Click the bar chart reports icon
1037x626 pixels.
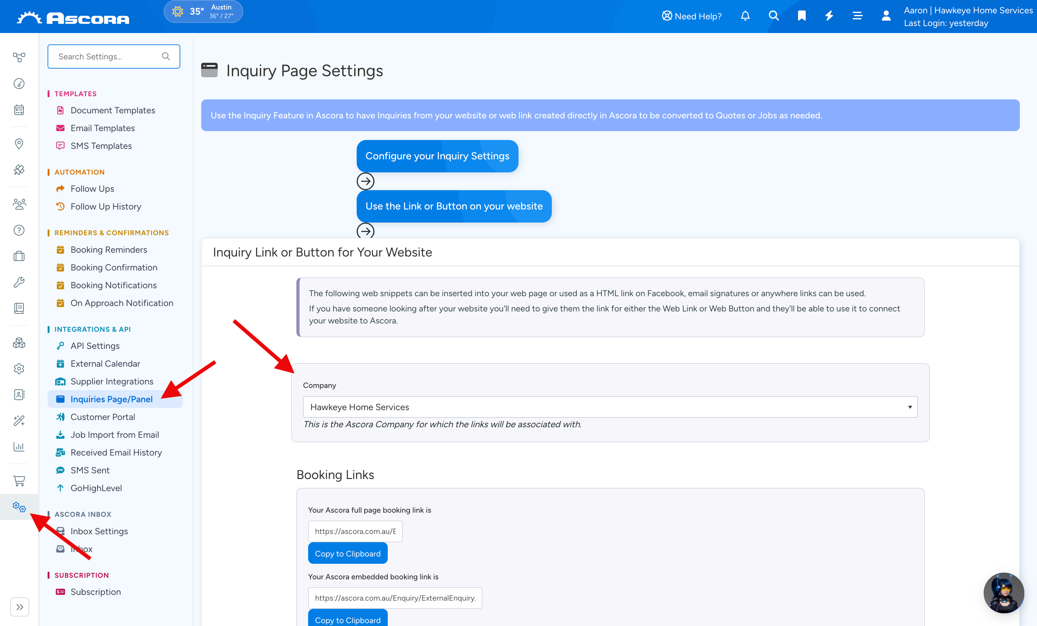[x=19, y=446]
